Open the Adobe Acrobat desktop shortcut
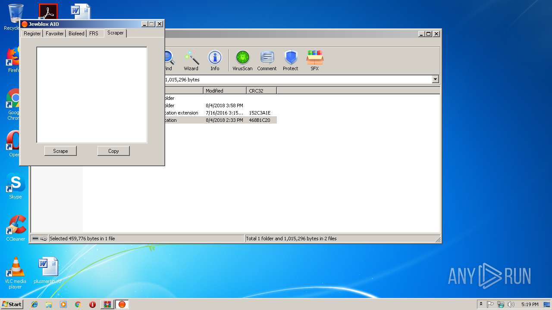This screenshot has height=310, width=552. (x=48, y=12)
